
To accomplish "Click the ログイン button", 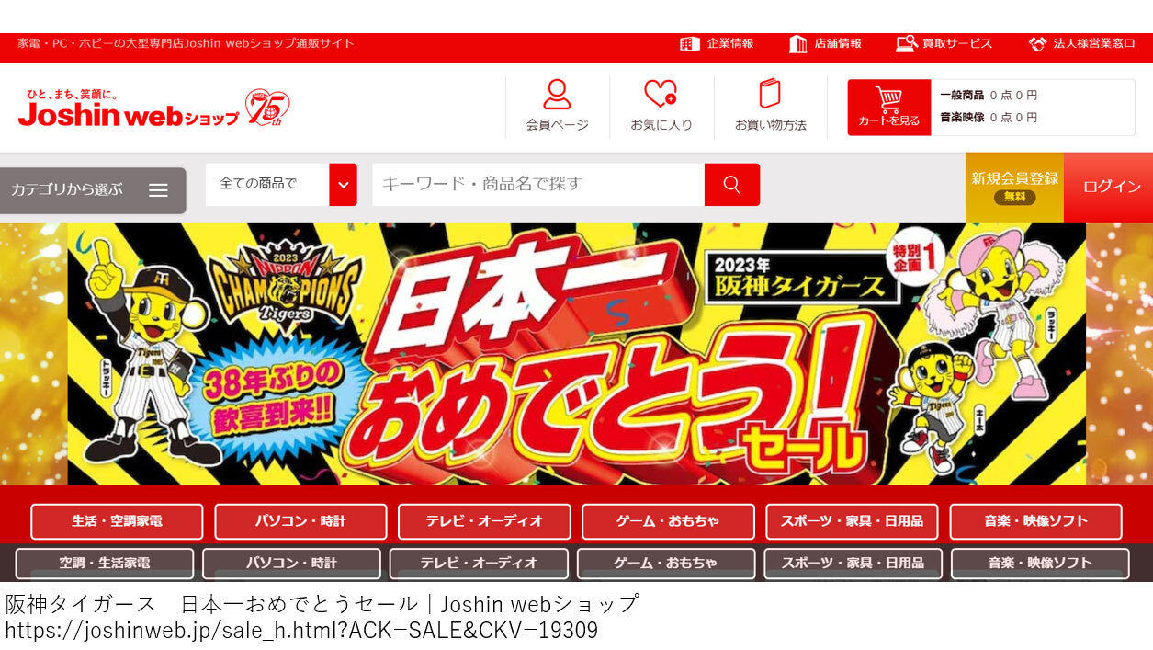I will [x=1111, y=187].
